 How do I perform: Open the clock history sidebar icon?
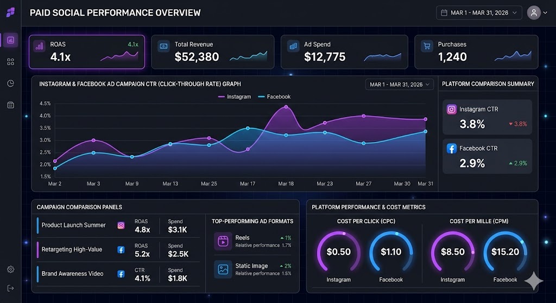(x=10, y=83)
